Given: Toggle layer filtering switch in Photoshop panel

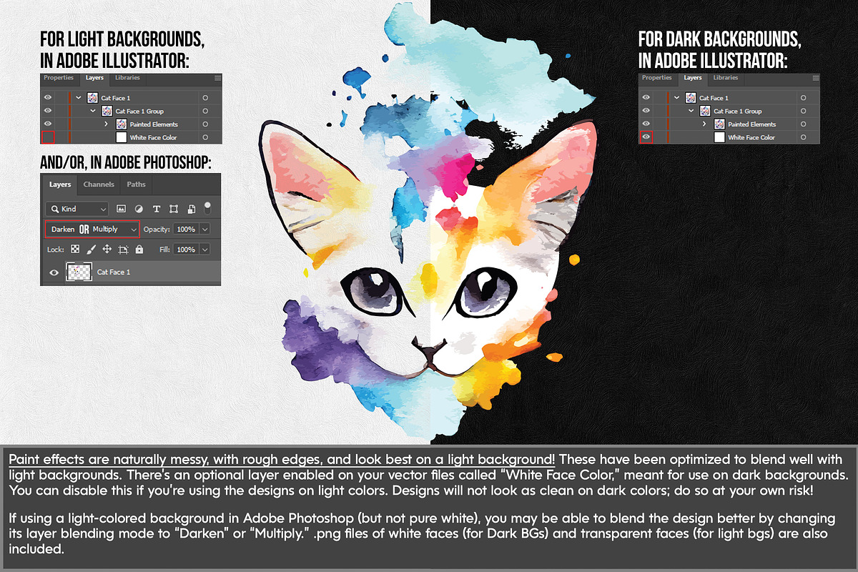Looking at the screenshot, I should point(207,208).
